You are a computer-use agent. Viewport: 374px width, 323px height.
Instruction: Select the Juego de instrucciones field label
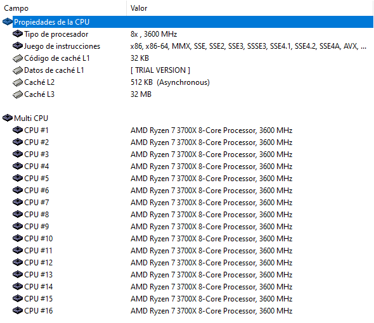click(62, 46)
